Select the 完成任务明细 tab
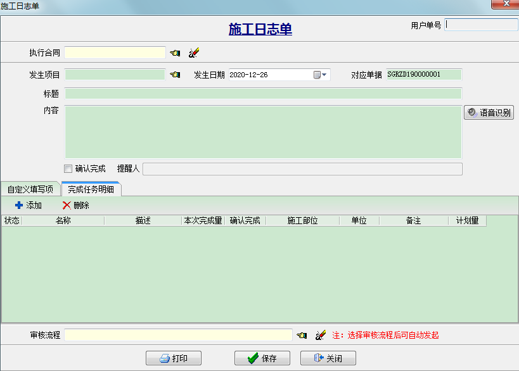Viewport: 519px width, 371px height. pos(91,189)
